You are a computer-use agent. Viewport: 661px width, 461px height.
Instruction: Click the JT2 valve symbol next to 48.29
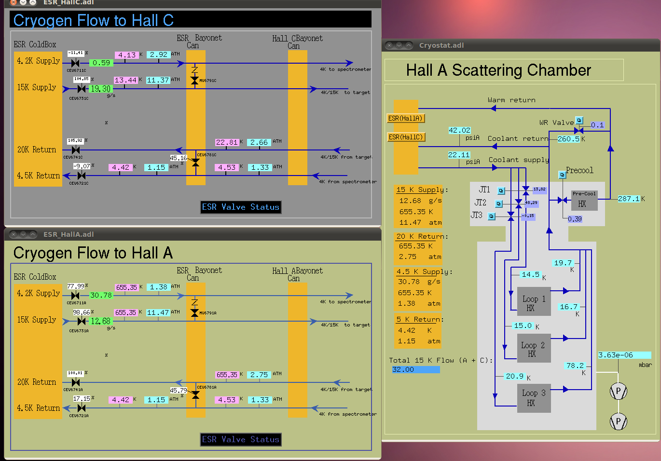click(x=519, y=203)
